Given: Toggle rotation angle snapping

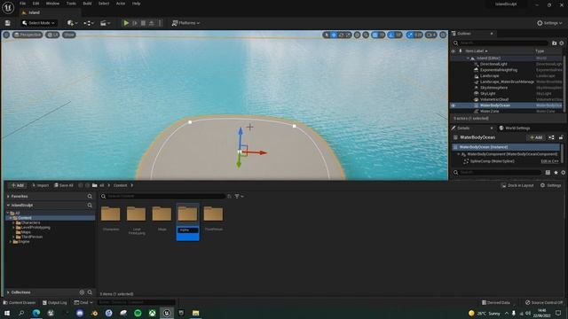Looking at the screenshot, I should [x=390, y=35].
